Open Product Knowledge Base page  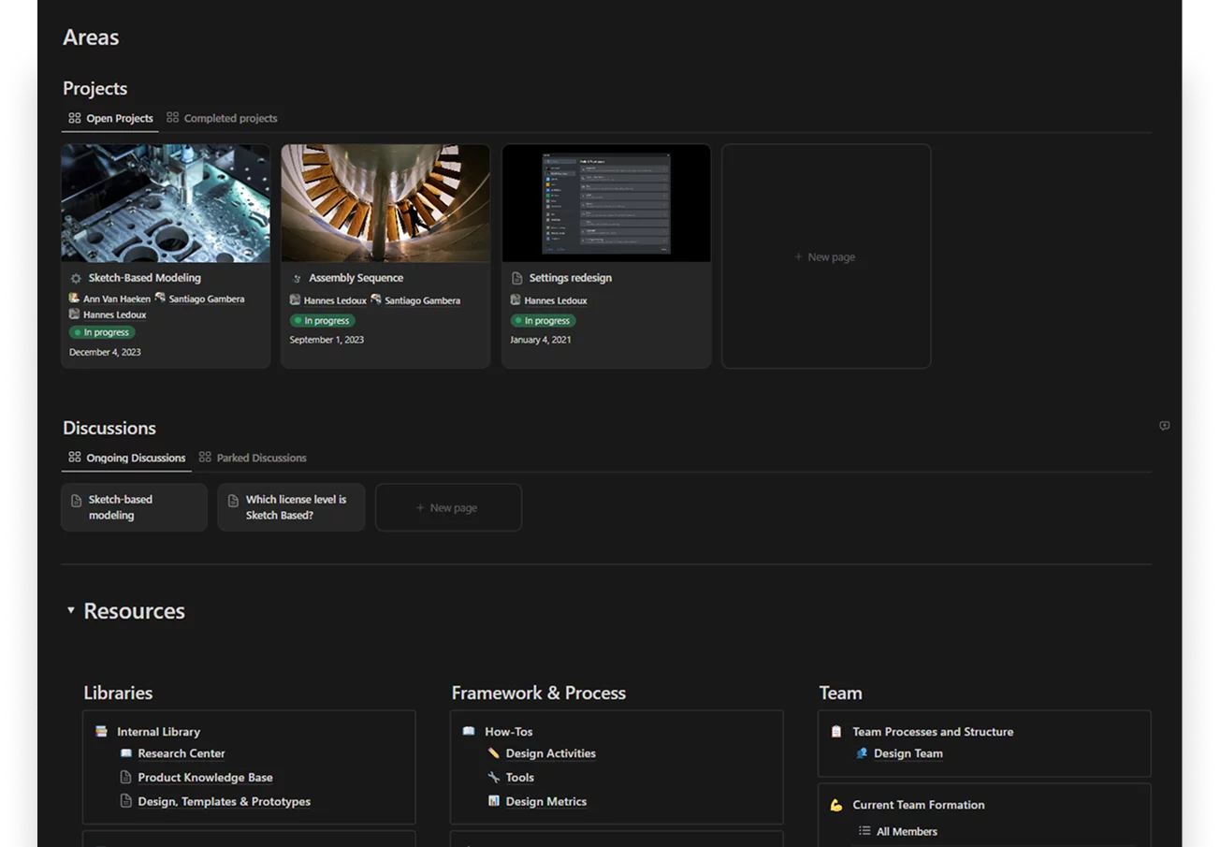tap(205, 778)
